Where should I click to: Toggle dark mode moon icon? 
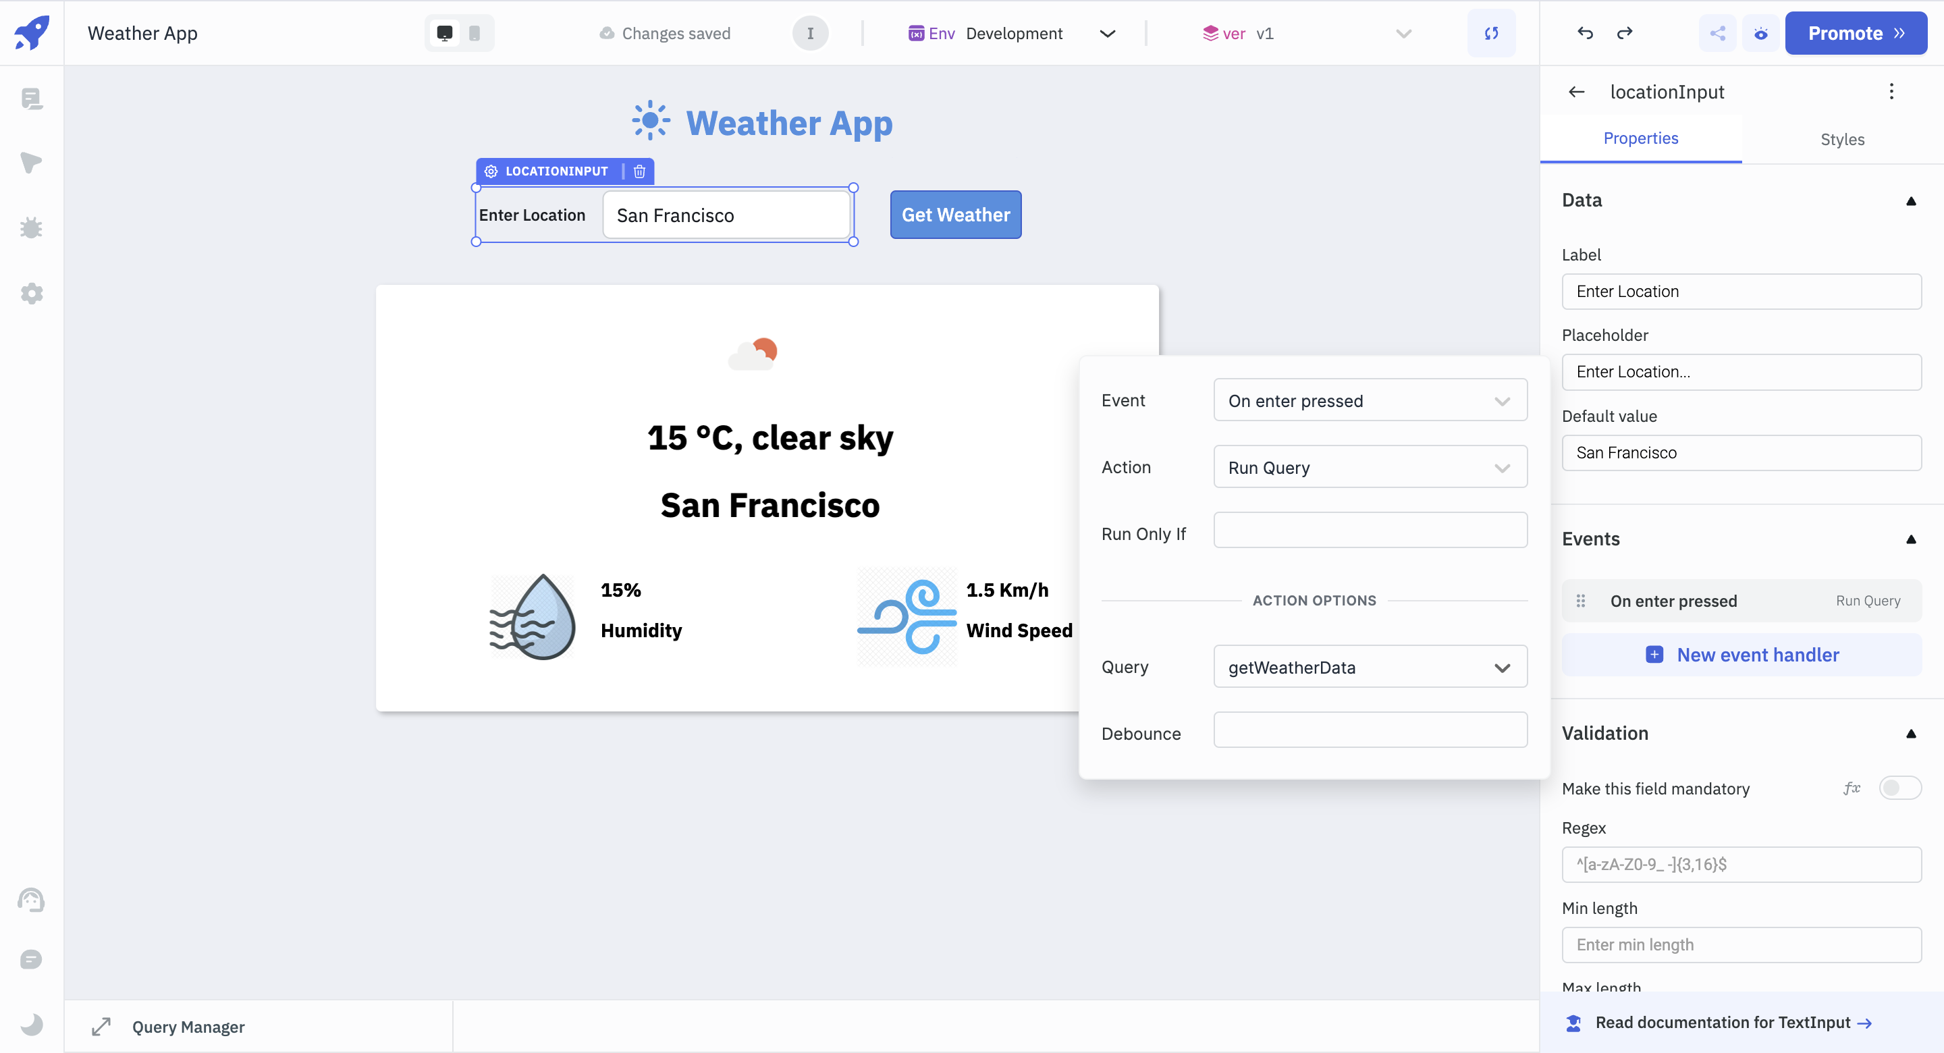point(31,1025)
